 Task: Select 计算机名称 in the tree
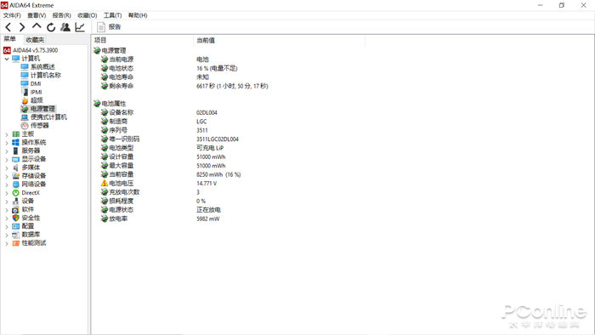point(46,75)
